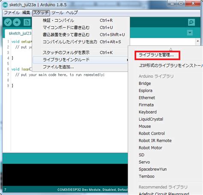
Task: Open the ファイル menu
Action: click(x=12, y=13)
